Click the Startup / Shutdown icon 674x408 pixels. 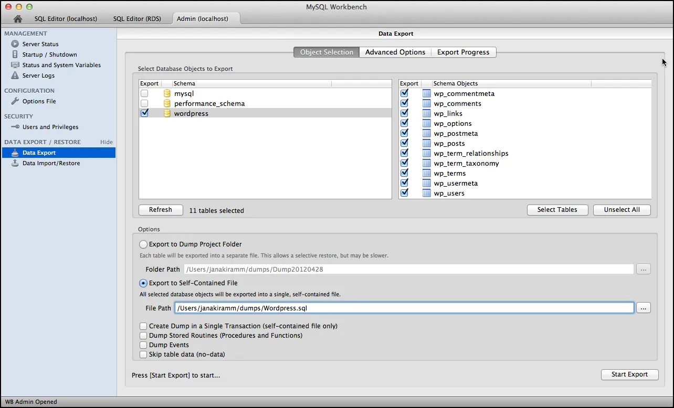15,55
